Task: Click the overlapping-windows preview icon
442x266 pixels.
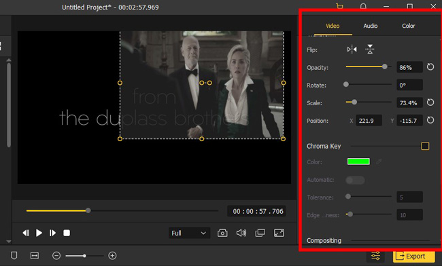Action: pos(260,233)
